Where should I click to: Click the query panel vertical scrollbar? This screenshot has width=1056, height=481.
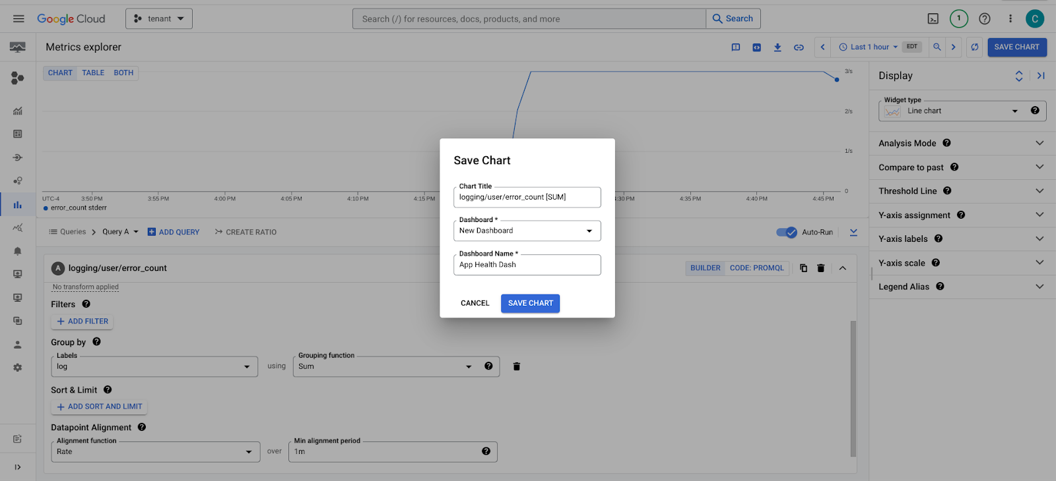coord(853,389)
